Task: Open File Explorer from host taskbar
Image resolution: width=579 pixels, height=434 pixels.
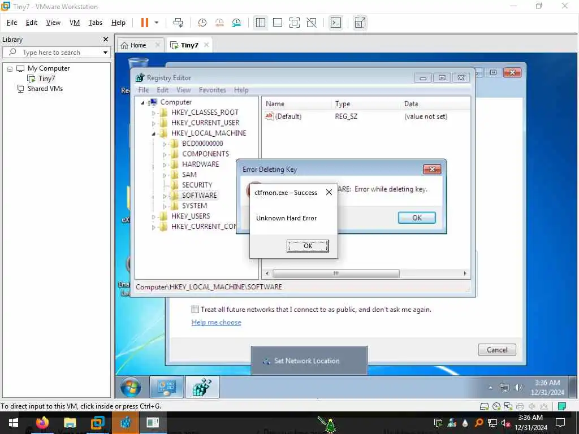Action: [70, 423]
